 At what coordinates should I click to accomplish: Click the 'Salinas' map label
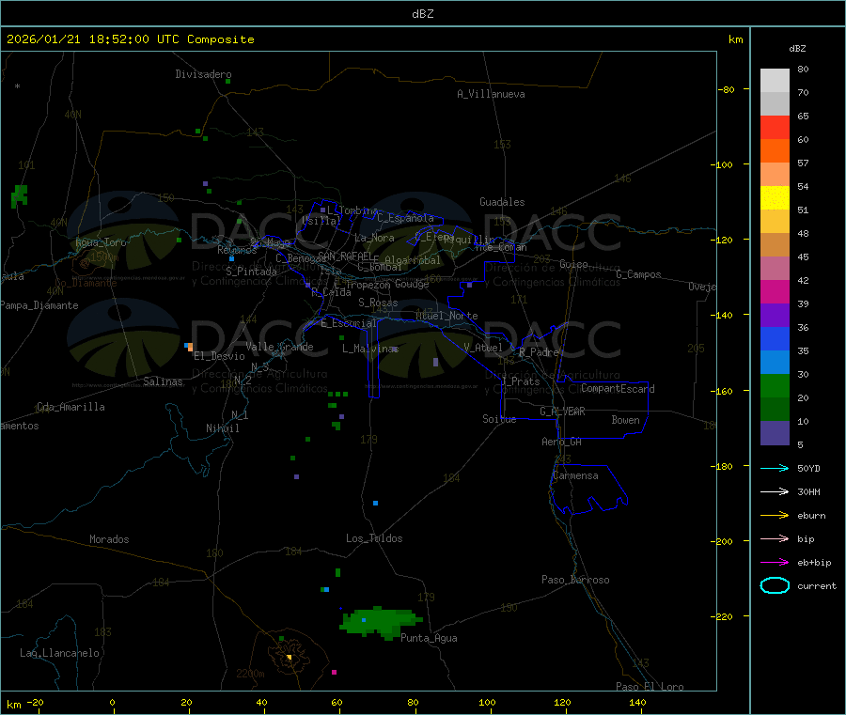pos(163,381)
